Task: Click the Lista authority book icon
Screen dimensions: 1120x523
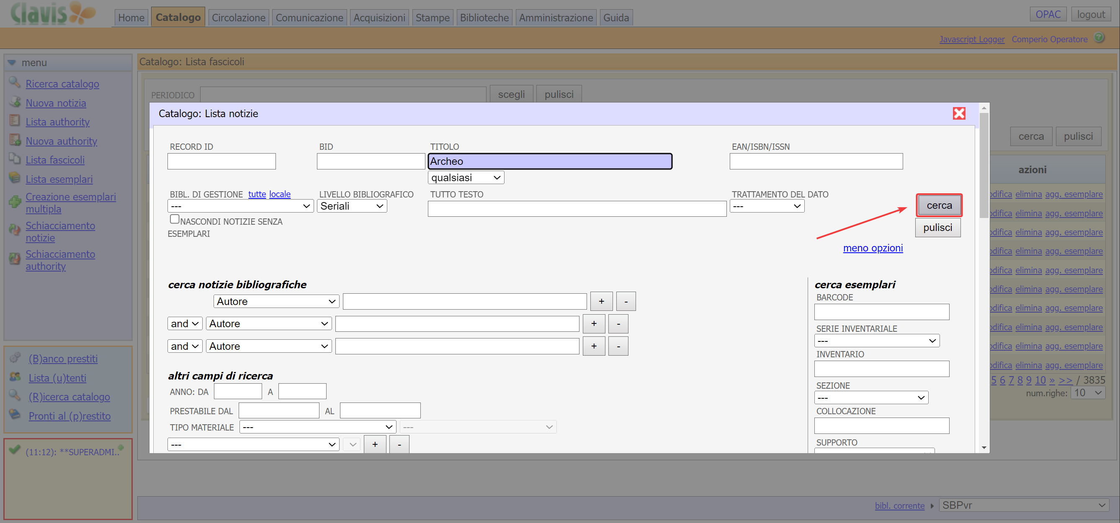Action: pyautogui.click(x=15, y=121)
